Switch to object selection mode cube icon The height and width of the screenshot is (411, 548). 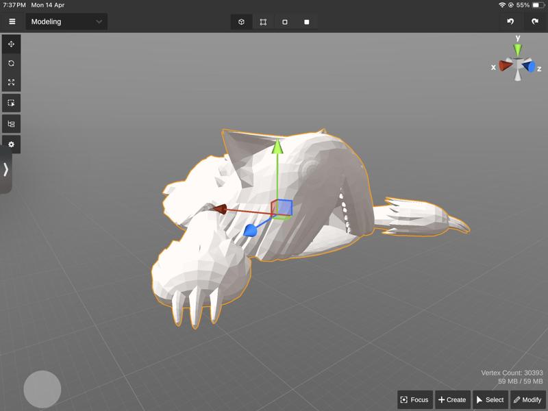point(241,22)
